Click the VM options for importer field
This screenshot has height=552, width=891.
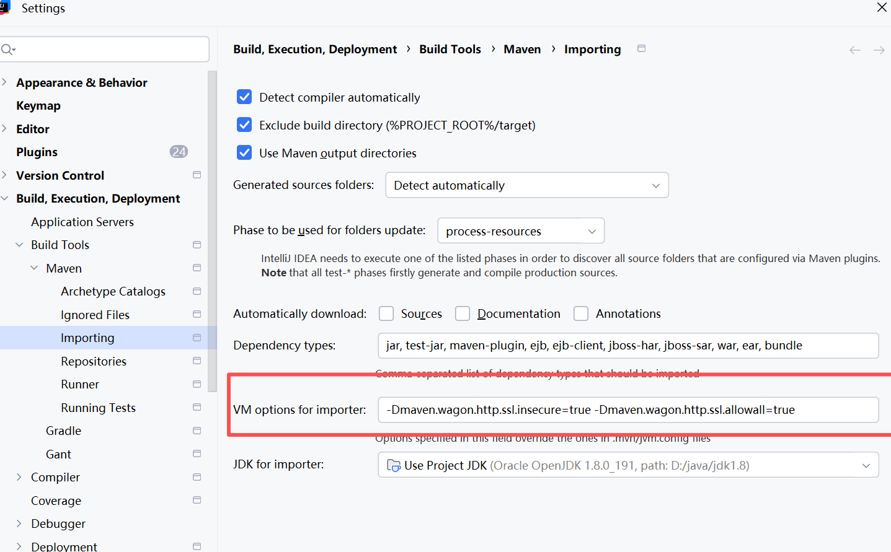point(628,410)
